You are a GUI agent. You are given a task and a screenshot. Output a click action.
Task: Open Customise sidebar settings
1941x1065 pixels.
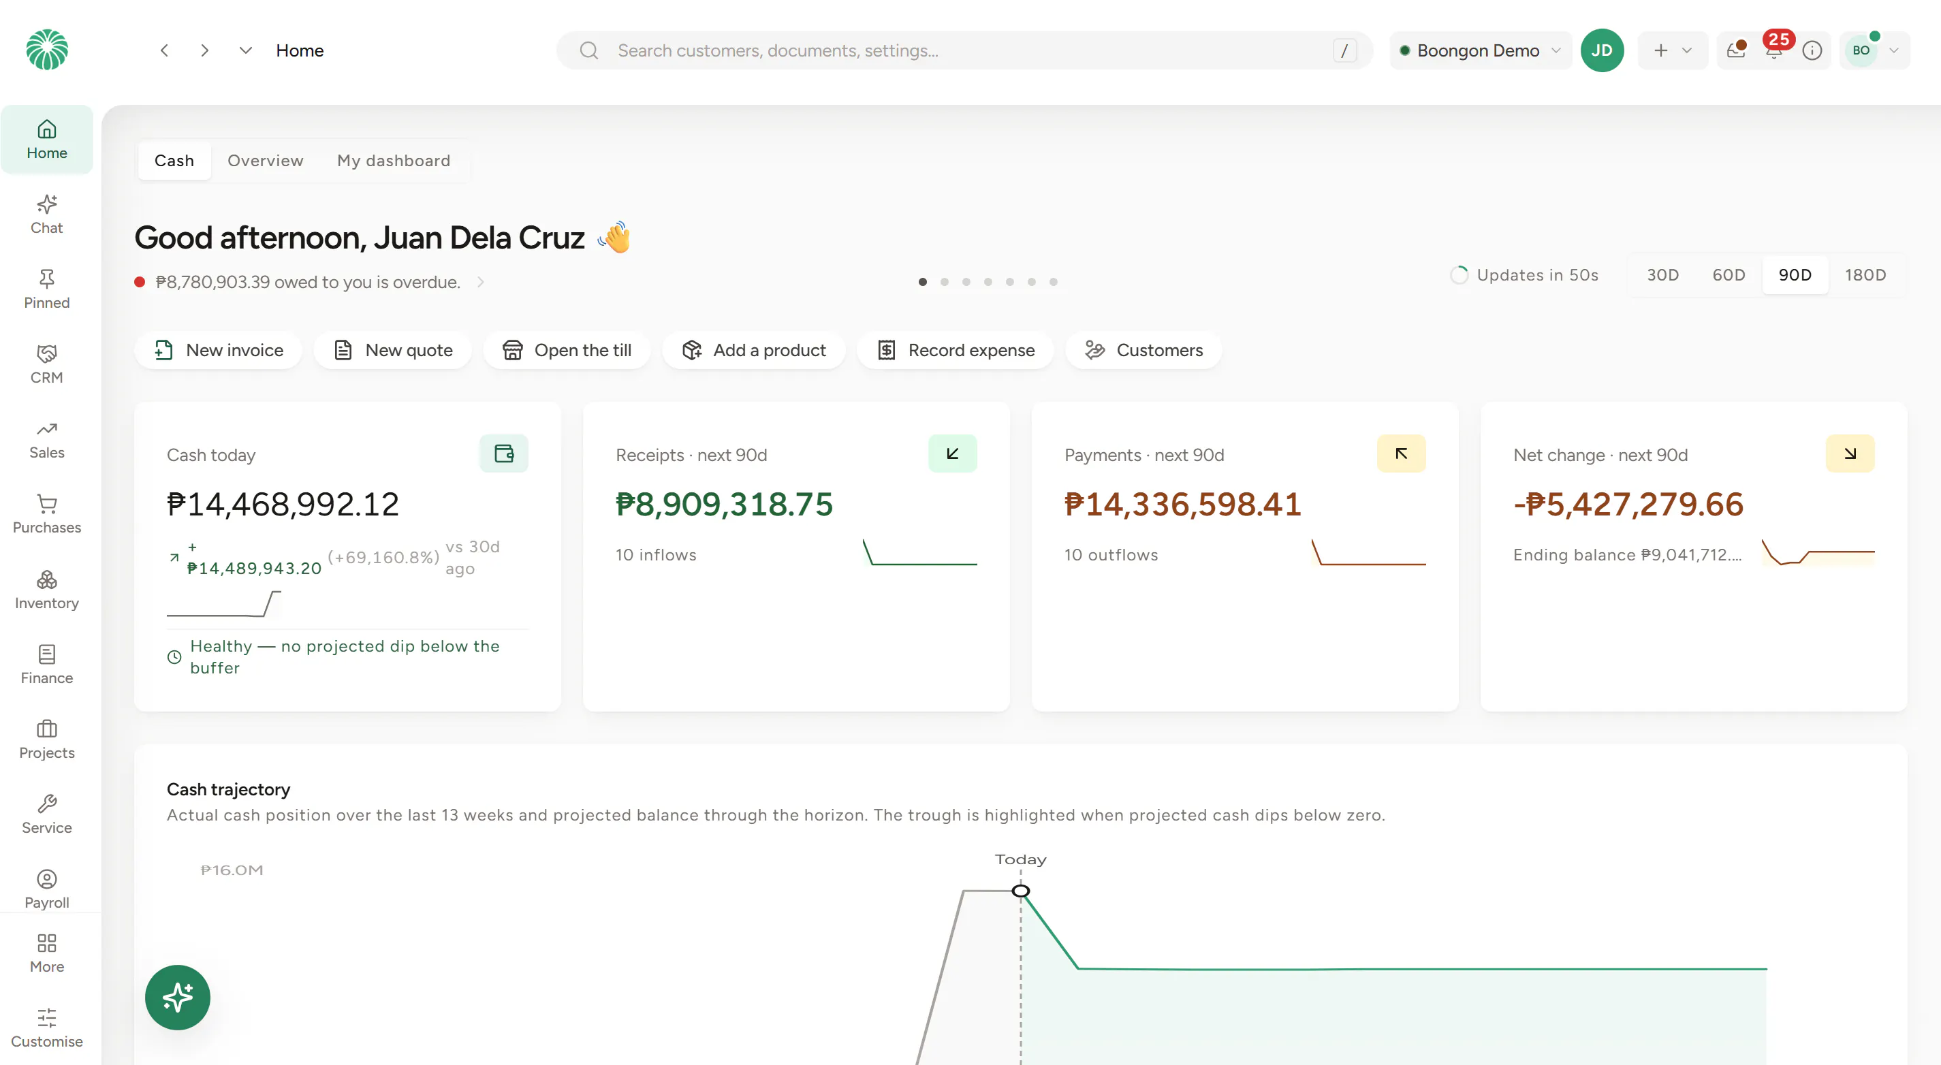[x=47, y=1028]
